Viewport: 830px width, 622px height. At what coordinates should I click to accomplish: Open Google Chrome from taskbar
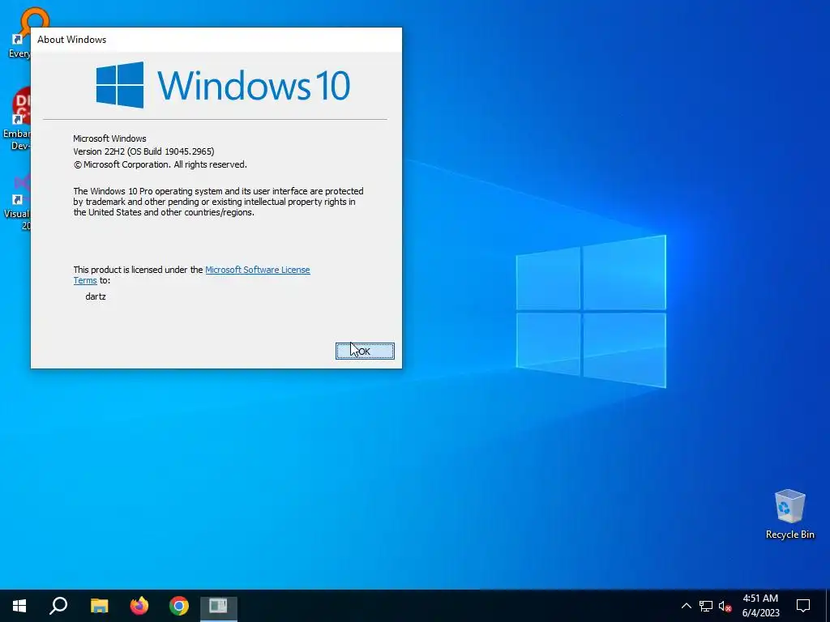click(179, 606)
